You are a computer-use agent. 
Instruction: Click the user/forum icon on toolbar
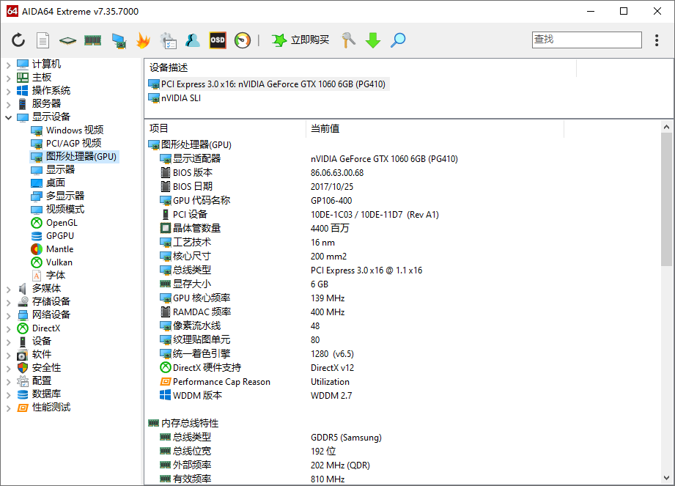193,40
